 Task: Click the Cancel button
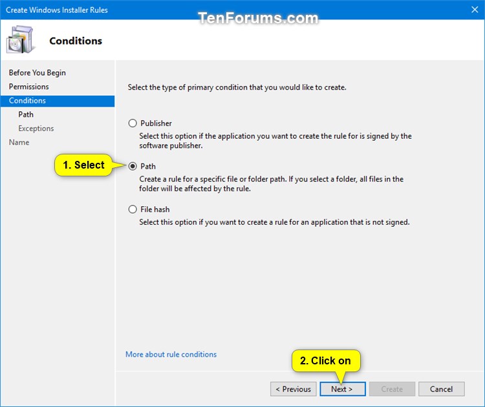[x=442, y=389]
